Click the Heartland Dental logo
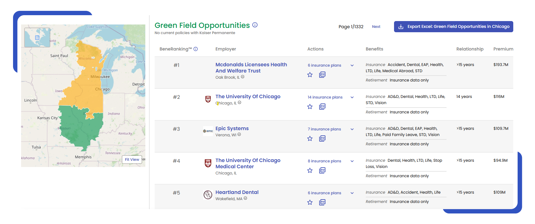Screen dimensions: 535x224 pos(208,195)
